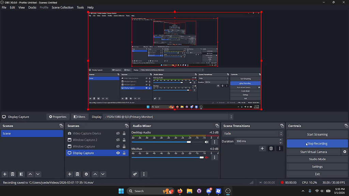Adjust Mic/Aux volume slider
This screenshot has width=349, height=196.
(x=201, y=157)
